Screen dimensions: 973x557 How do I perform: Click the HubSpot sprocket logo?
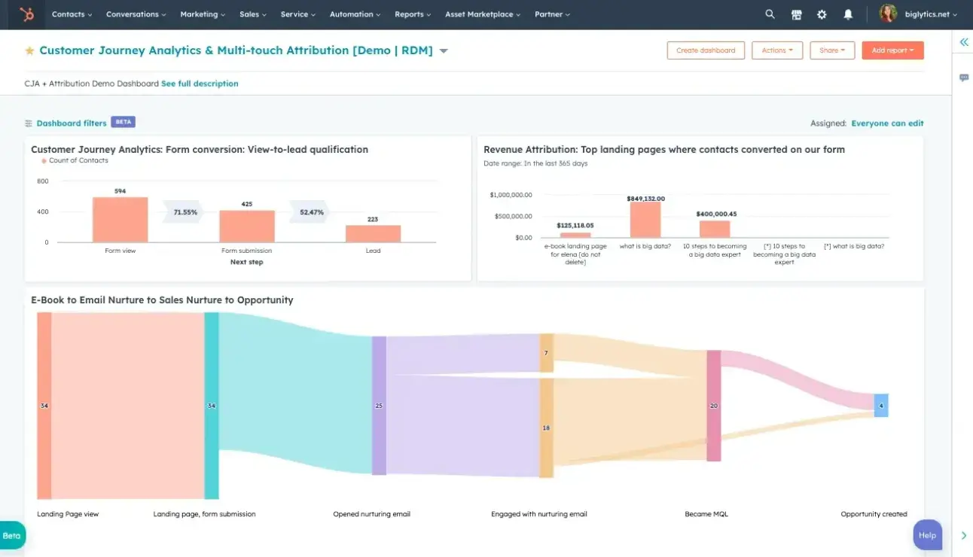[x=26, y=14]
